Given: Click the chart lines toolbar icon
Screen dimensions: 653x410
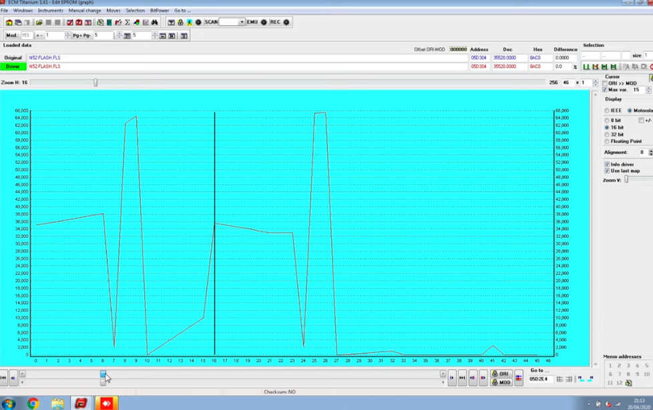Looking at the screenshot, I should click(x=146, y=23).
